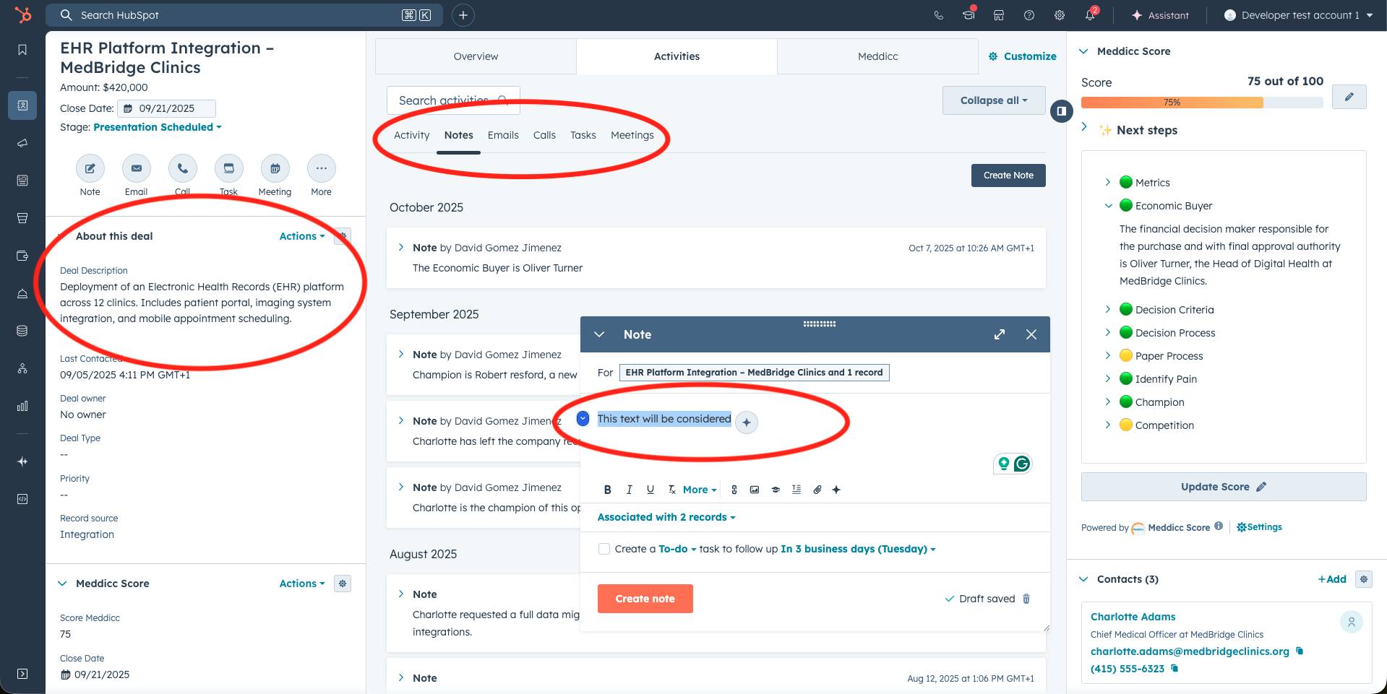Screen dimensions: 1387x694
Task: Open the Collapse all dropdown
Action: 993,100
